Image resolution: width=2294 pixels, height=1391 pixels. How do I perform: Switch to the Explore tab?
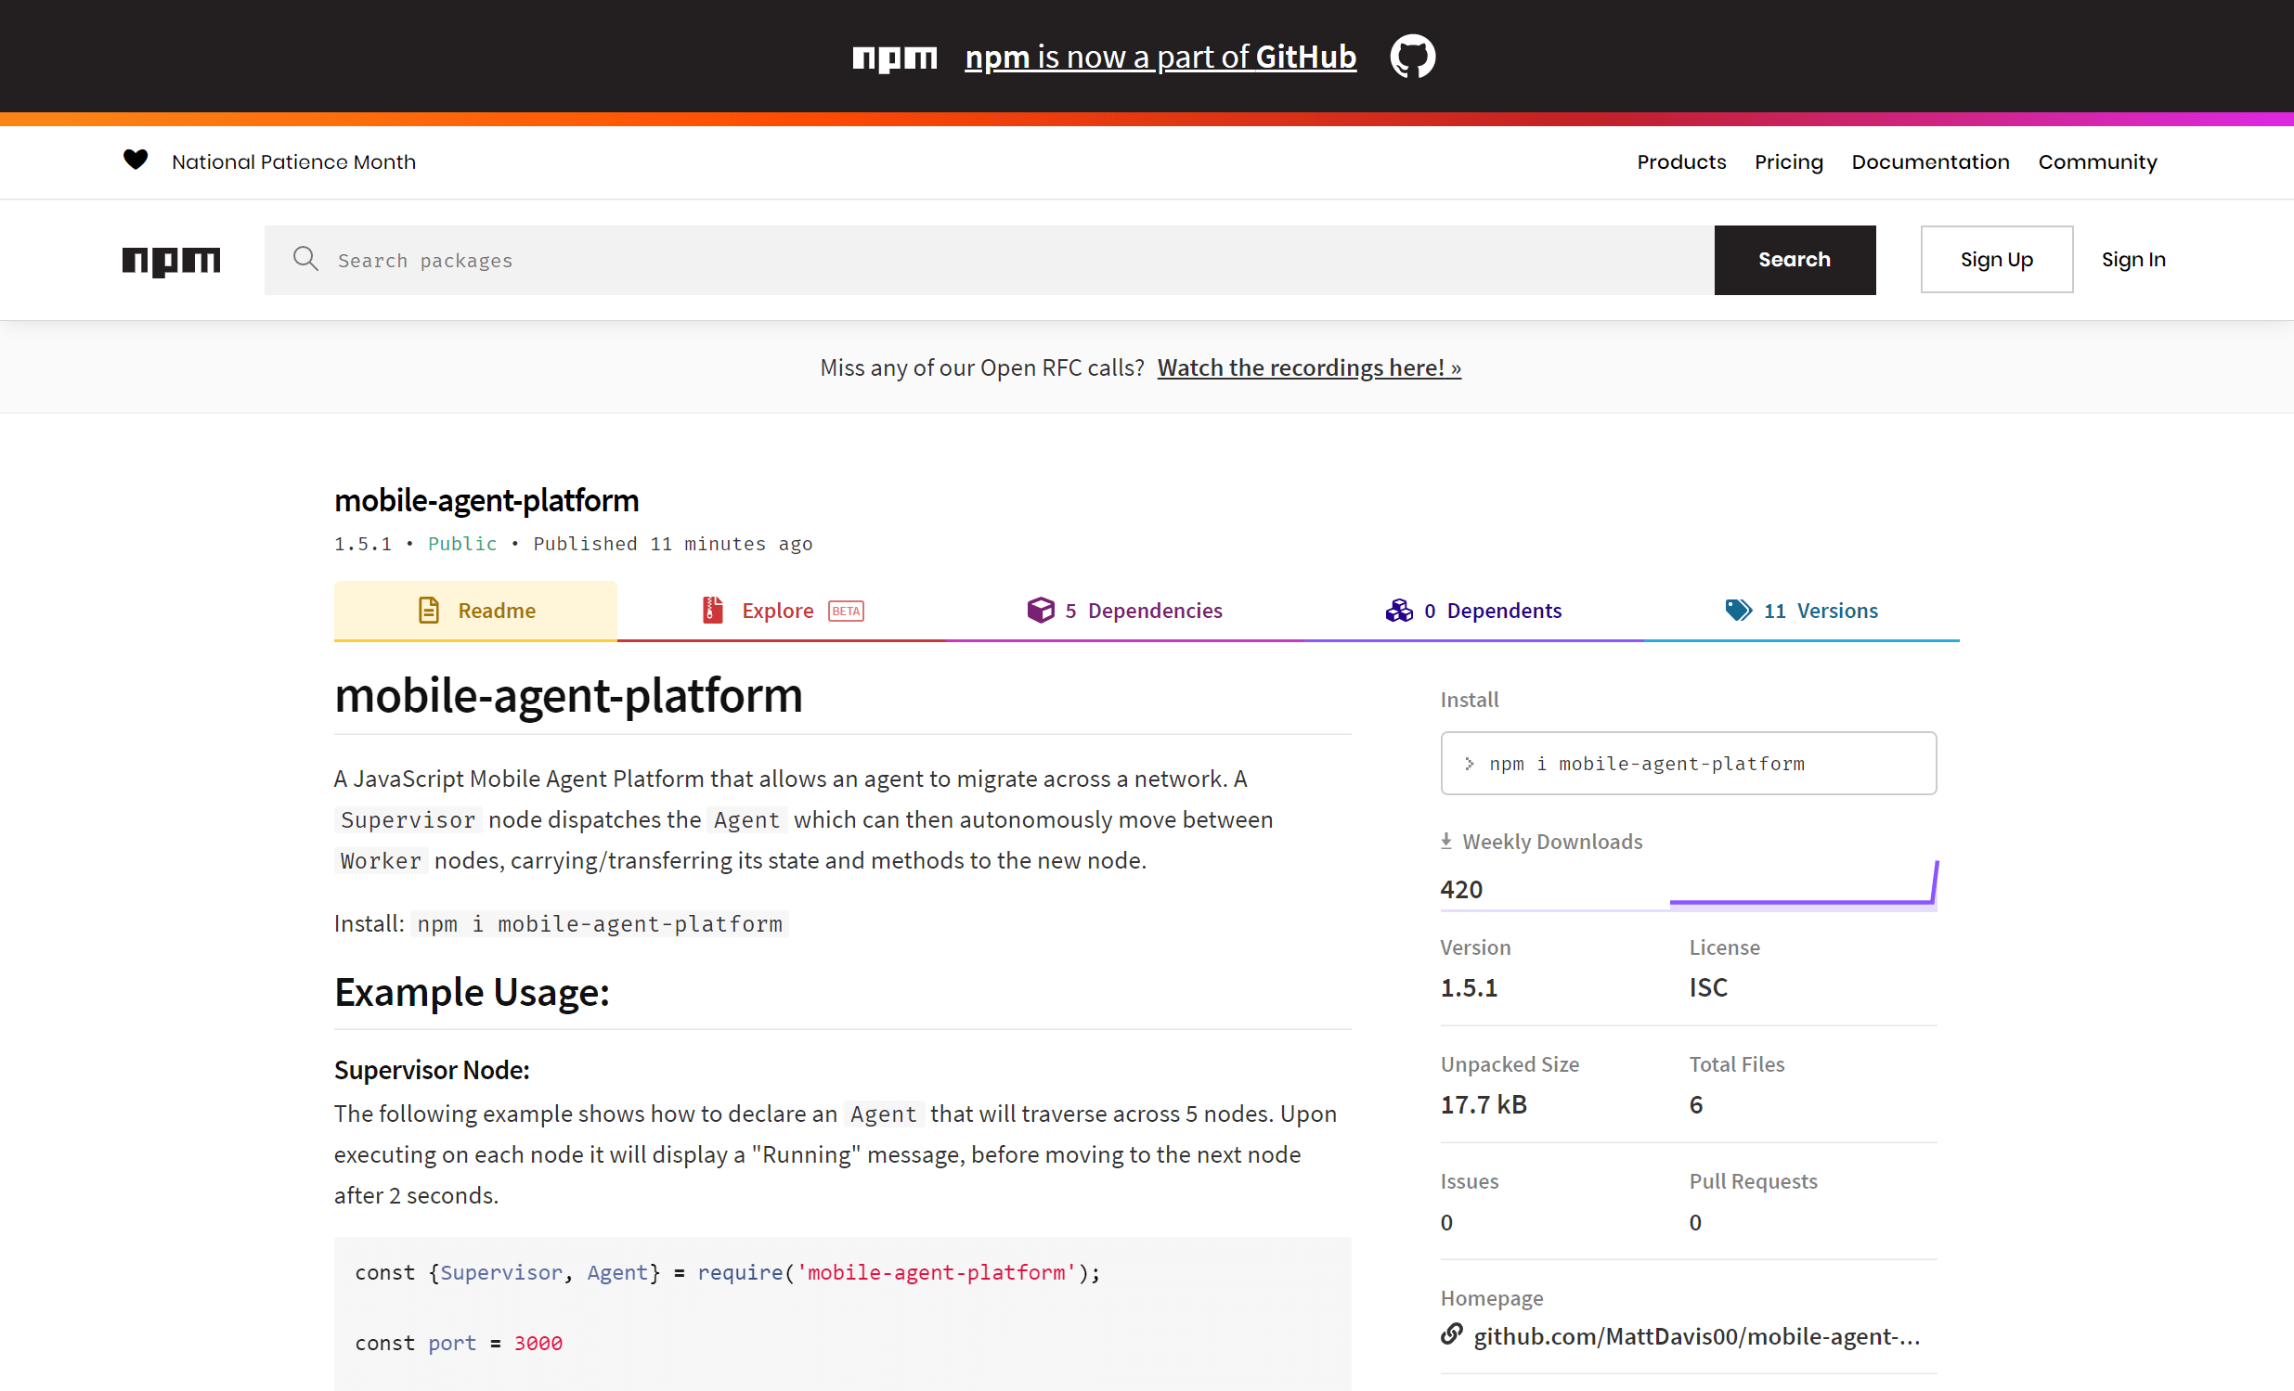point(781,612)
